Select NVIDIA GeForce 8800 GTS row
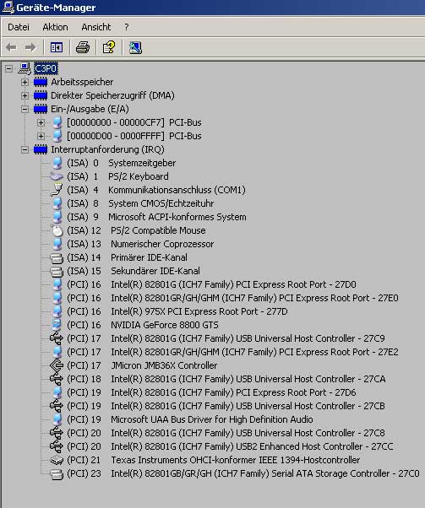The width and height of the screenshot is (425, 508). coord(143,325)
